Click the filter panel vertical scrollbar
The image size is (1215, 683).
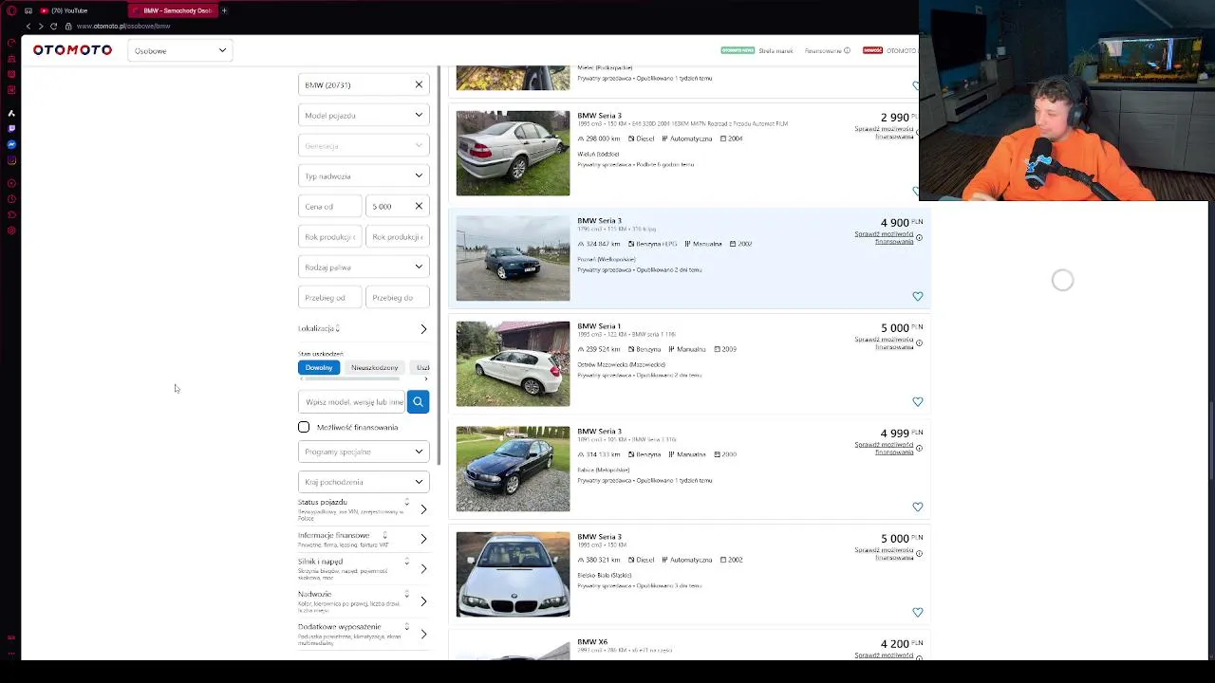click(x=439, y=266)
